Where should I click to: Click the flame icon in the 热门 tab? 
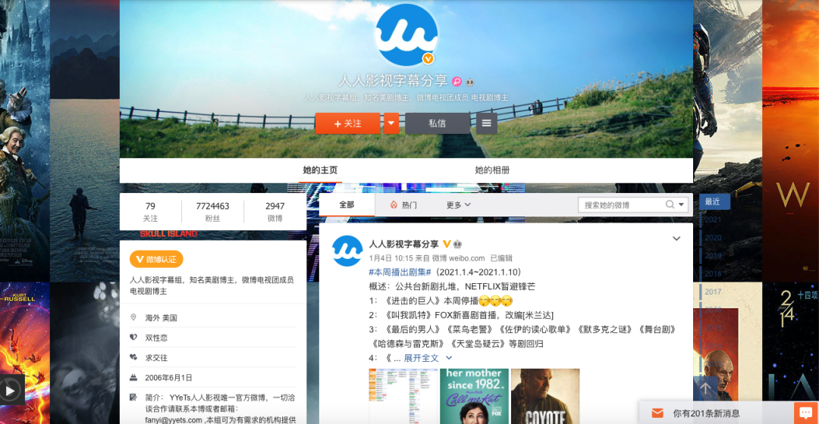pyautogui.click(x=394, y=205)
